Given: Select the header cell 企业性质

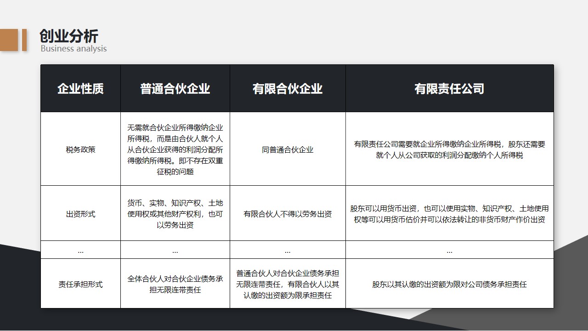Looking at the screenshot, I should coord(80,89).
